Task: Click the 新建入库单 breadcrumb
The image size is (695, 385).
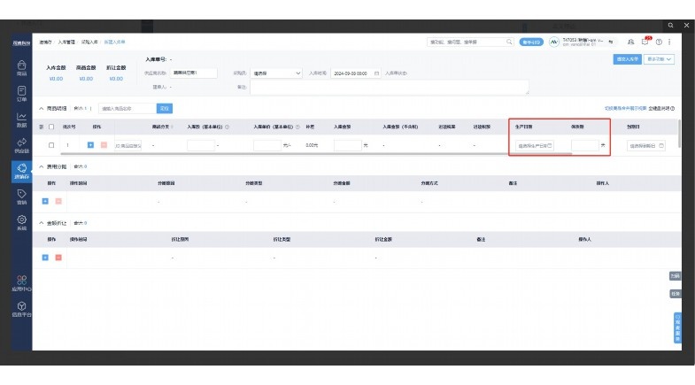Action: [x=114, y=42]
